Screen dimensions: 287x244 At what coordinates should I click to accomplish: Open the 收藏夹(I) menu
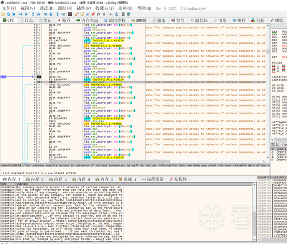click(x=105, y=8)
